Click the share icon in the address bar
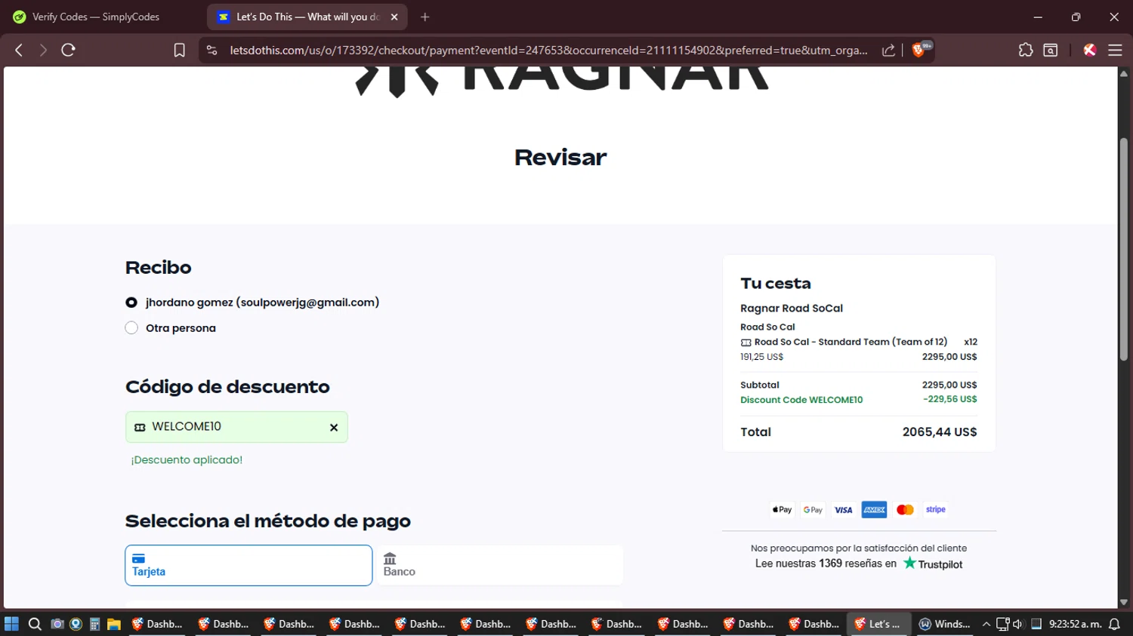The image size is (1133, 636). [889, 51]
